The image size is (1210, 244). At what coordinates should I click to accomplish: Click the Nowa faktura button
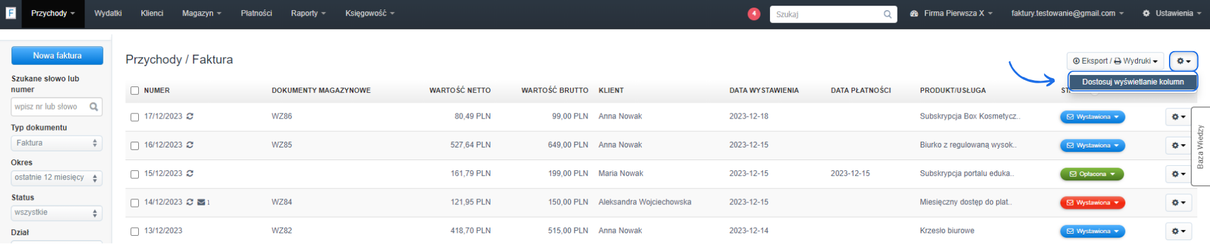pos(57,55)
